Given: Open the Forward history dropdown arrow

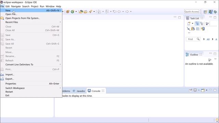Looking at the screenshot, I should [131, 12].
